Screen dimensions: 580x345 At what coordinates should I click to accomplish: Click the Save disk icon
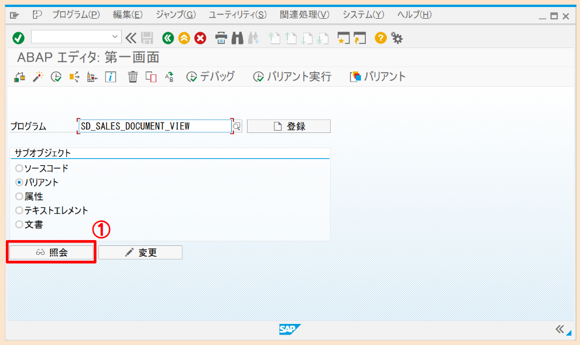pos(147,37)
